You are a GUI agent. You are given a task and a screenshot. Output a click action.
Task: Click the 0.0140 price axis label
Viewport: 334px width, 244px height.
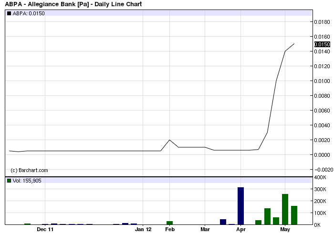coord(322,51)
